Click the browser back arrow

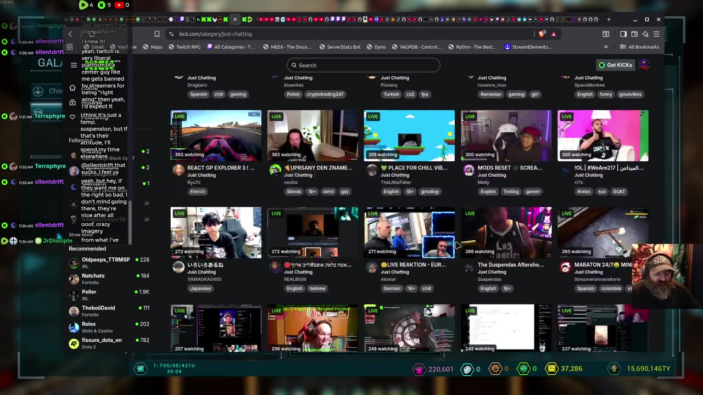pos(70,34)
